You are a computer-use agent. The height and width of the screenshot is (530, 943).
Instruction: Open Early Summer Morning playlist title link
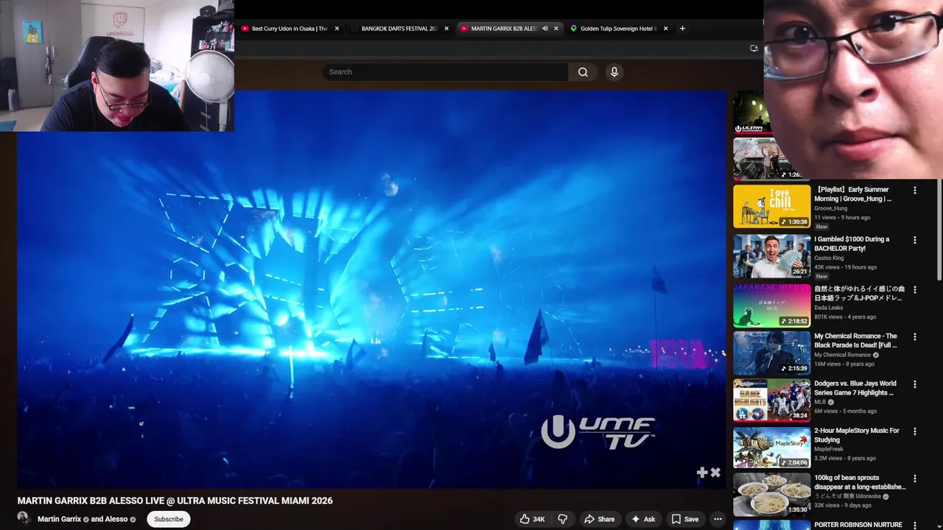[x=852, y=194]
